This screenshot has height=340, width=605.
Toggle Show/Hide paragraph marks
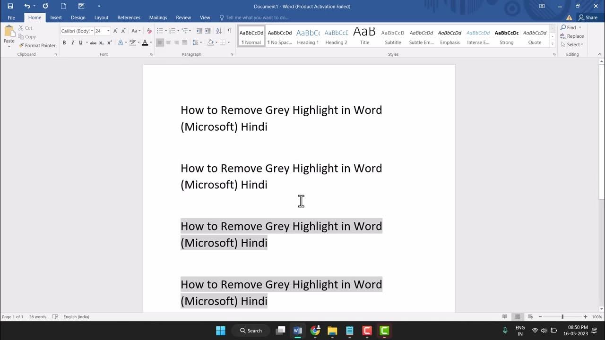pos(229,31)
